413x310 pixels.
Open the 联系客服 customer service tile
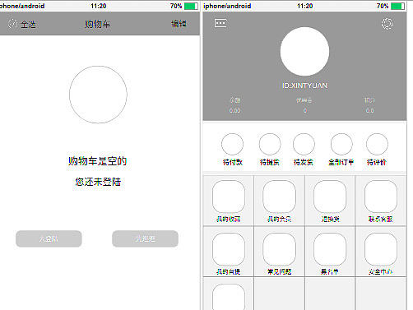point(381,201)
